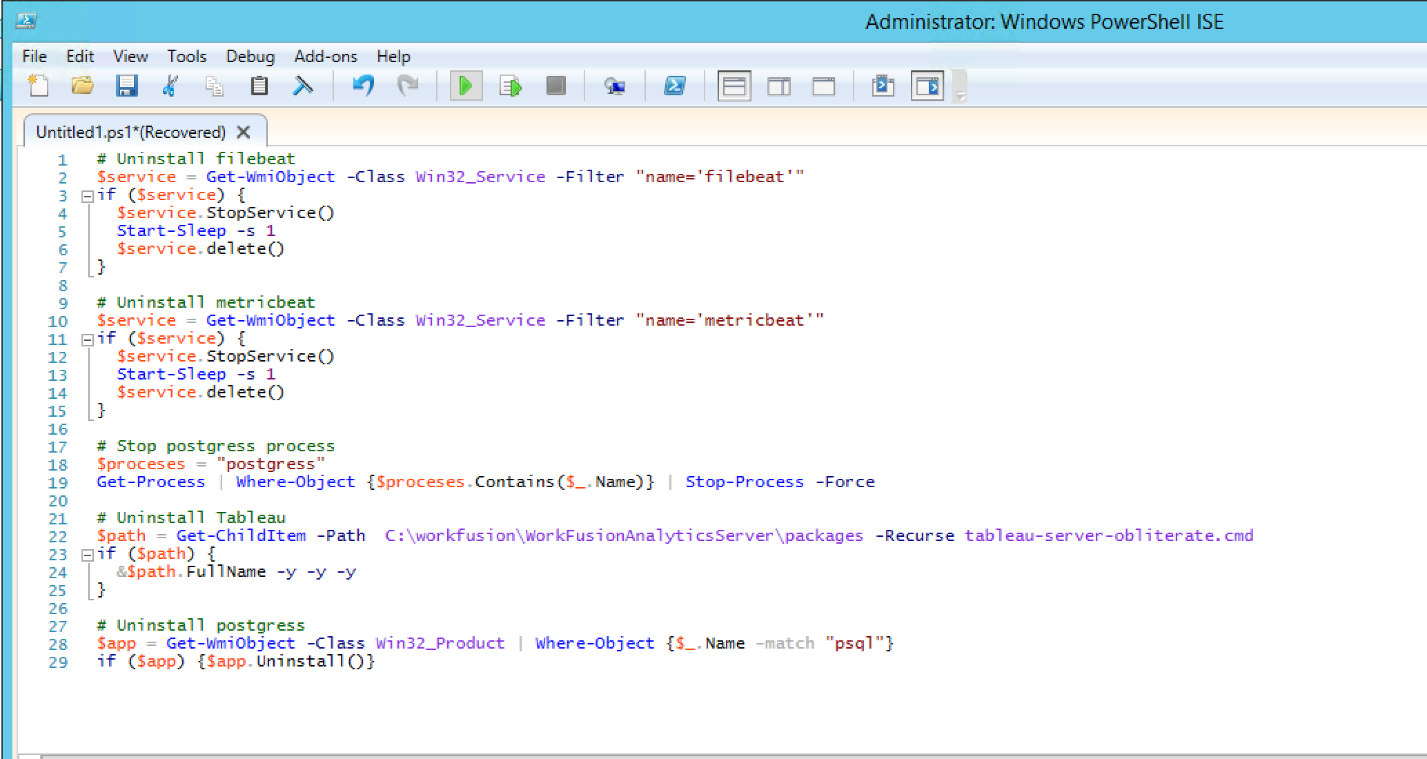The image size is (1427, 759).
Task: Click the Paste clipboard icon
Action: pos(259,86)
